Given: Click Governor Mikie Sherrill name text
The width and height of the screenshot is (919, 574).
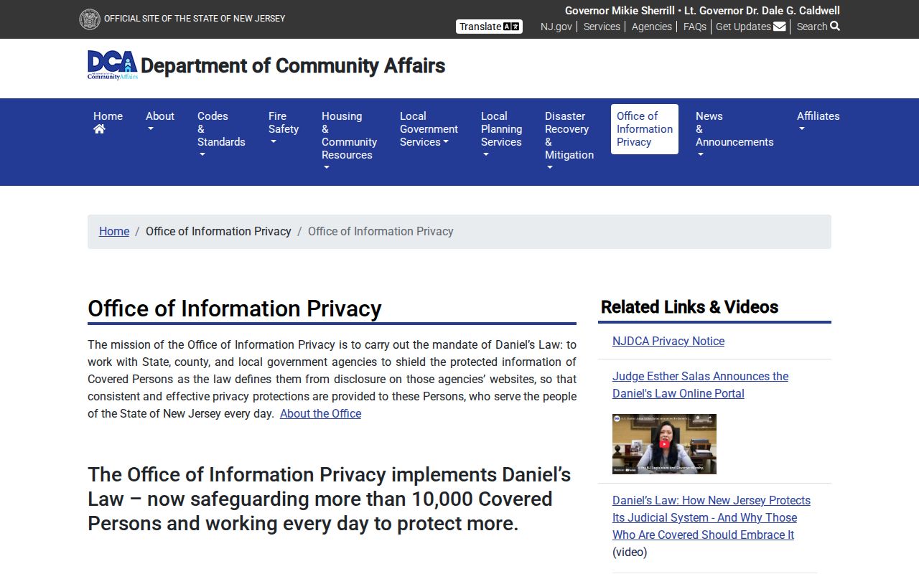Looking at the screenshot, I should tap(620, 11).
